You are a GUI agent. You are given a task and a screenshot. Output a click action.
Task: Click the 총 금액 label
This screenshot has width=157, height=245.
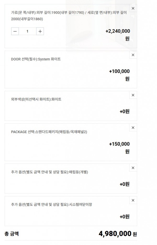point(12,234)
